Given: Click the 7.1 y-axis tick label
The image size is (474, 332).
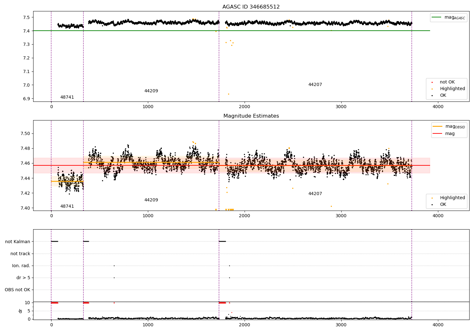Looking at the screenshot, I should pyautogui.click(x=26, y=72).
